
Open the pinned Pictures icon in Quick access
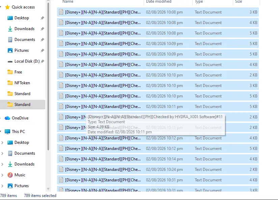pyautogui.click(x=10, y=50)
